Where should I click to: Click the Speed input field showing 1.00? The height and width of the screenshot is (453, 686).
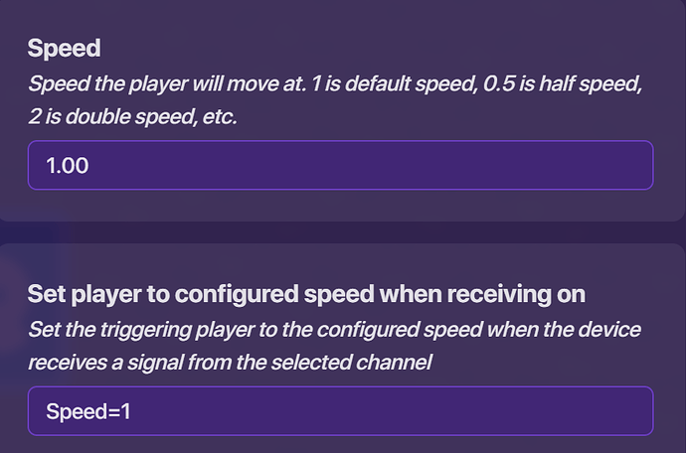(340, 165)
